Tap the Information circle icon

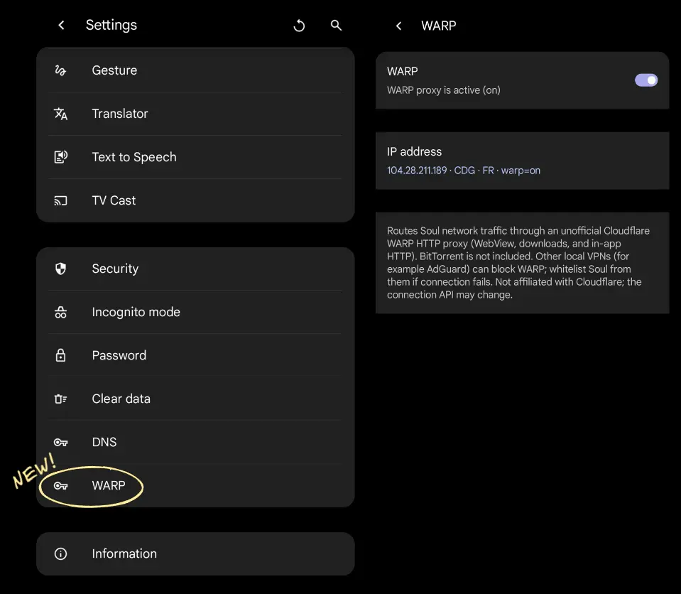[x=60, y=553]
